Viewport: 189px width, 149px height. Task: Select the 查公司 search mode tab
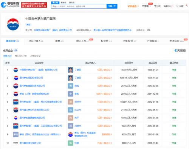(x=55, y=3)
